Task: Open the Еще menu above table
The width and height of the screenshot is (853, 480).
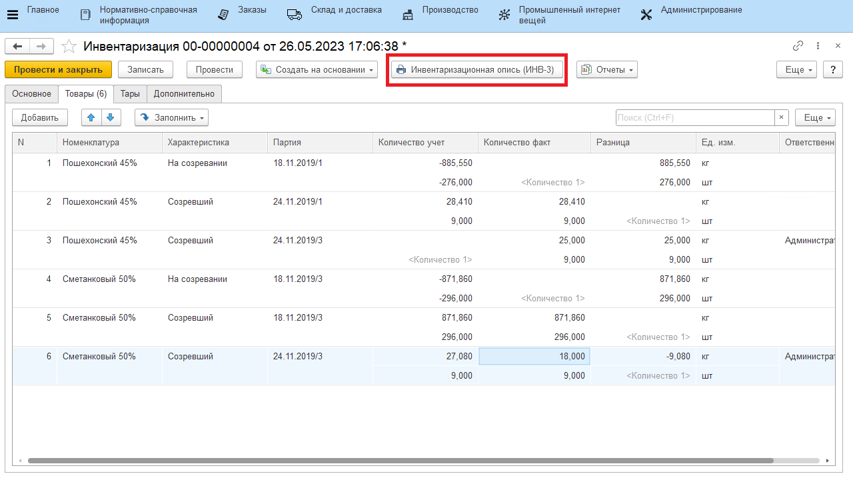Action: click(x=814, y=117)
